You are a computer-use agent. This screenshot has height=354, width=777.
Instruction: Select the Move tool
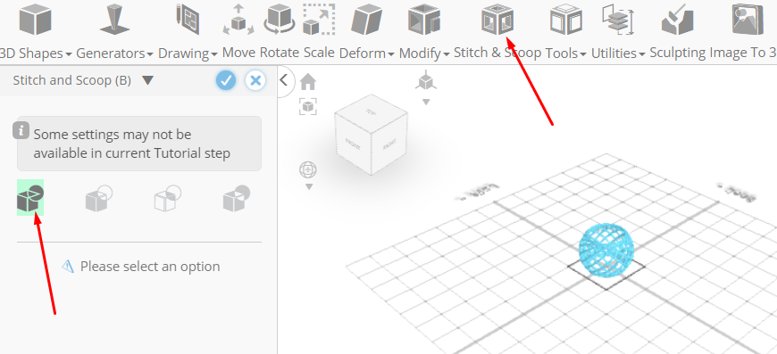click(238, 30)
